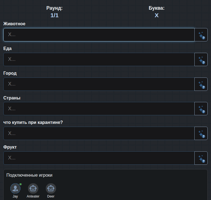Click the 'Буква:' label

157,8
